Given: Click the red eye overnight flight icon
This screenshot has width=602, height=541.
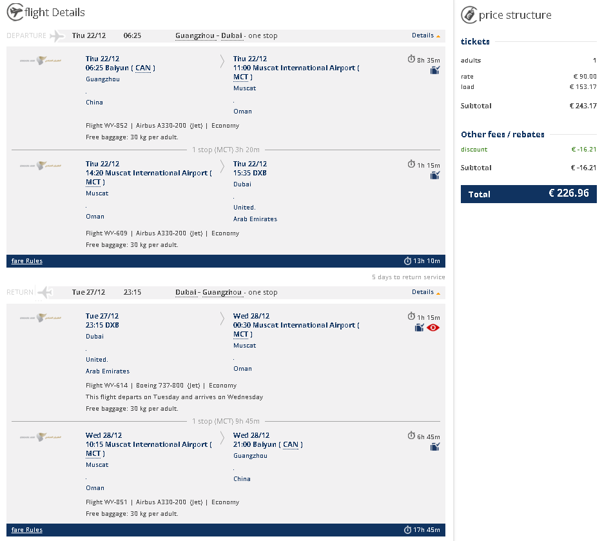Looking at the screenshot, I should click(433, 328).
